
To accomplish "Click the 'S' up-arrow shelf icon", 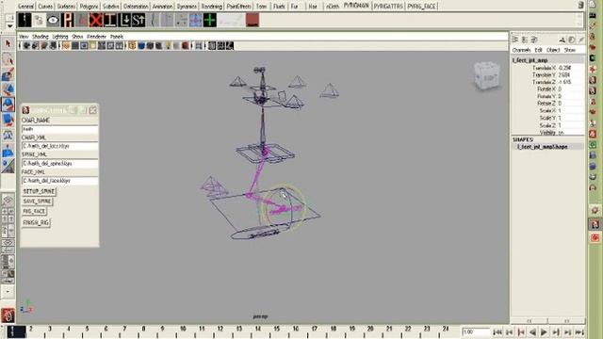I will coord(139,20).
